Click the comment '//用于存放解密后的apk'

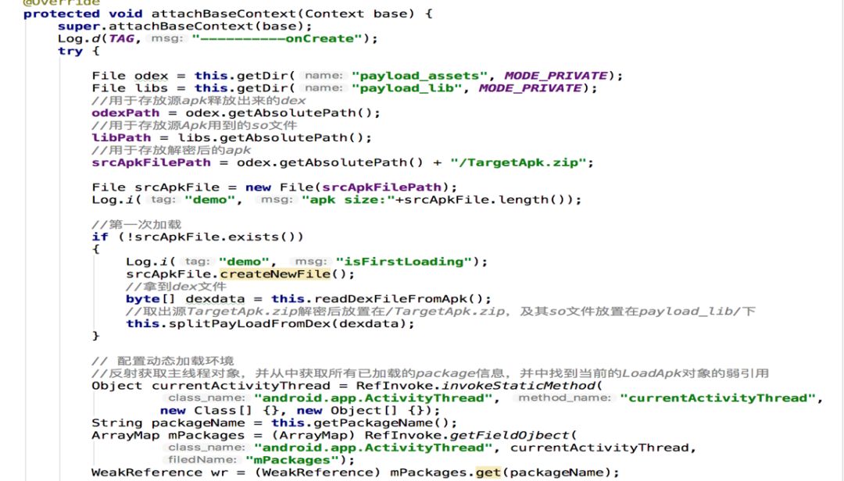click(x=171, y=150)
